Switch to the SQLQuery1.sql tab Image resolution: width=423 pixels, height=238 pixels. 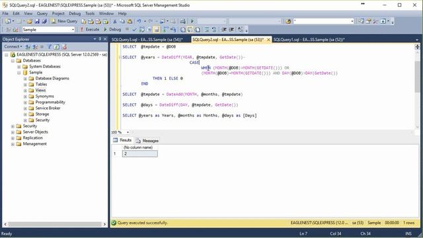click(309, 40)
